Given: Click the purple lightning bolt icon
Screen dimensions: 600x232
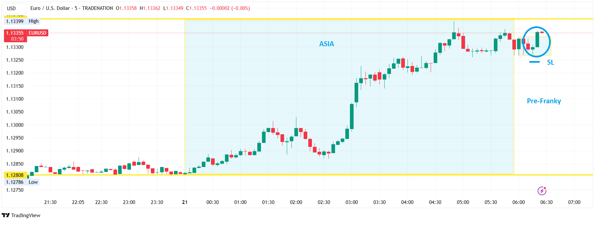Looking at the screenshot, I should click(x=541, y=191).
